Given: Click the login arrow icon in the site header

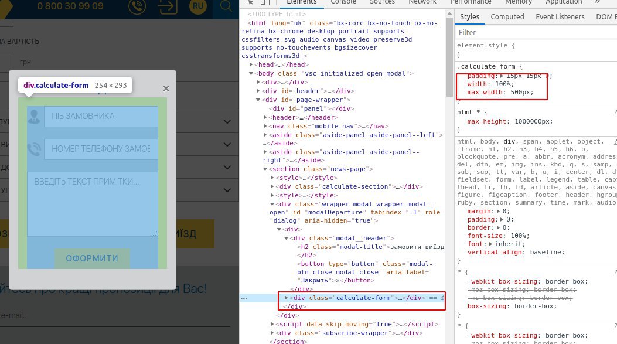Looking at the screenshot, I should click(x=168, y=6).
